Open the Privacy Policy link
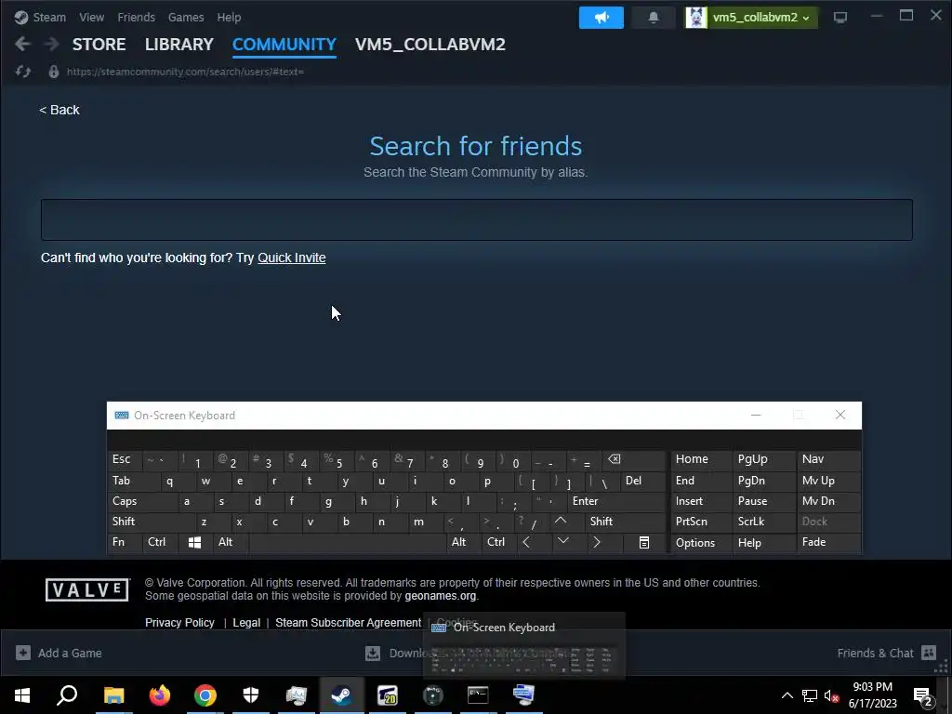This screenshot has height=714, width=952. 179,622
